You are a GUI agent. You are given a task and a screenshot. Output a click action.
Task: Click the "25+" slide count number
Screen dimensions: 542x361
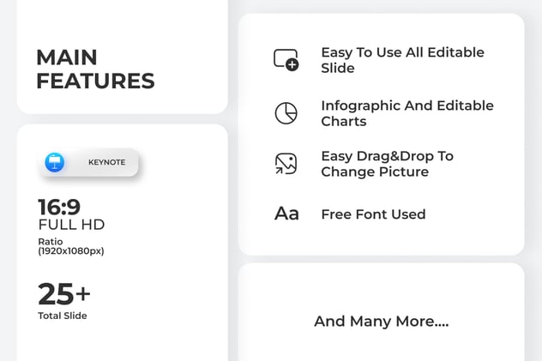tap(64, 294)
